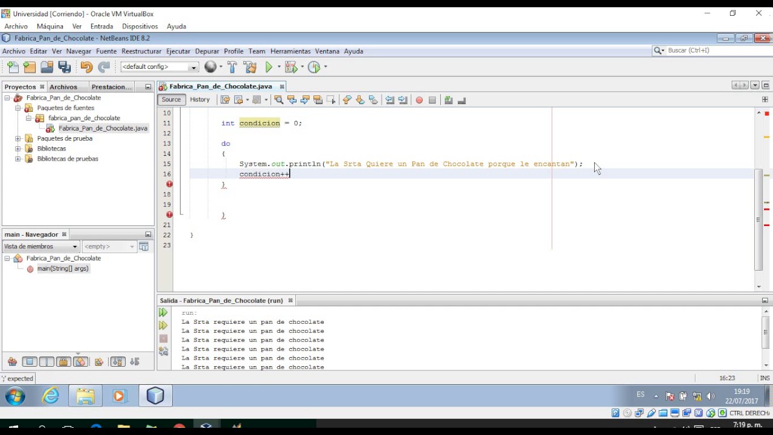Image resolution: width=773 pixels, height=435 pixels.
Task: Click the History view button
Action: 200,100
